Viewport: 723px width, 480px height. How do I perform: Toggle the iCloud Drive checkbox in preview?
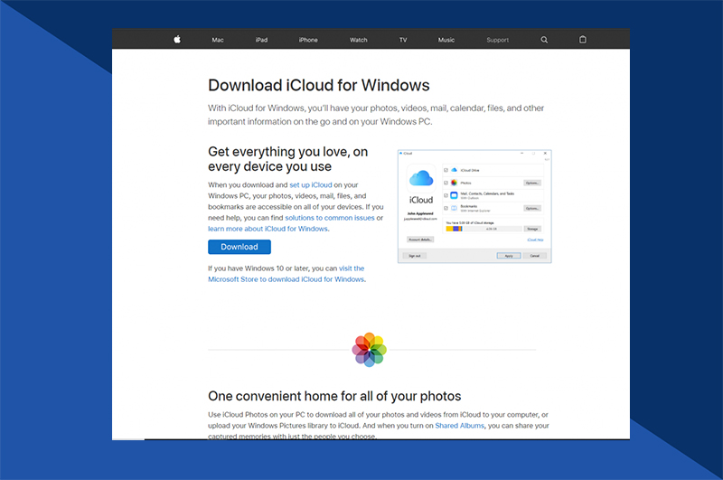pos(446,170)
